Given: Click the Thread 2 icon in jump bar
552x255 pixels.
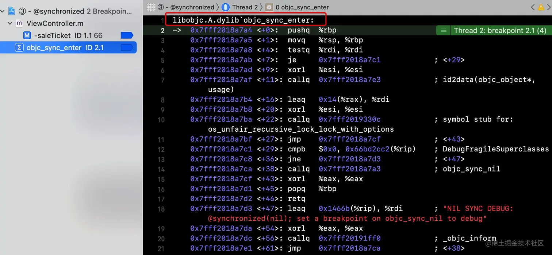Looking at the screenshot, I should coord(226,7).
